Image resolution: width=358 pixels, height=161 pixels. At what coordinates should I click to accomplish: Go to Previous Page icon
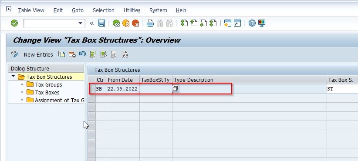(x=194, y=23)
